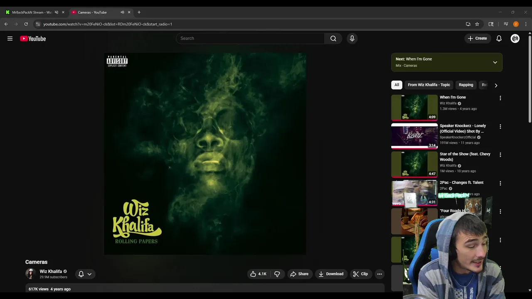
Task: Click the search magnifier button
Action: point(333,38)
